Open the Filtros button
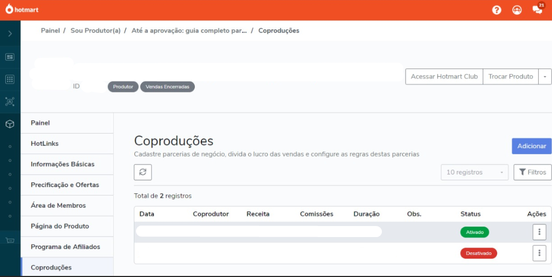552x277 pixels. pos(533,172)
